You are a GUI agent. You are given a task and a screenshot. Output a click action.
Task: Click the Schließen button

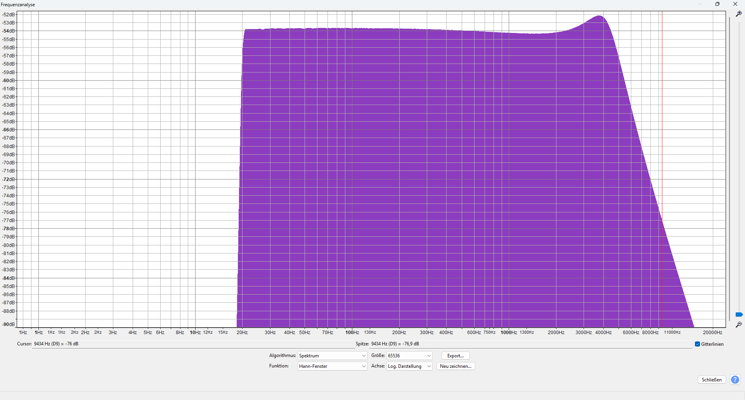pos(712,380)
